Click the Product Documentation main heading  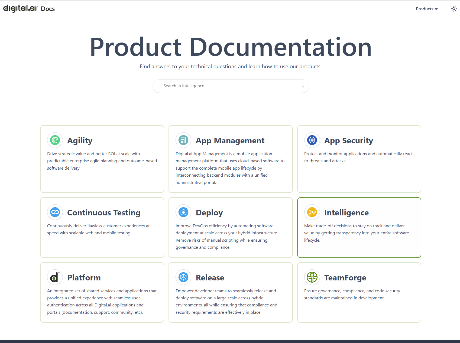tap(231, 47)
